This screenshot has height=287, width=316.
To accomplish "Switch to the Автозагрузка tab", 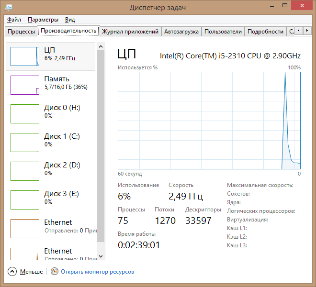I will [181, 32].
